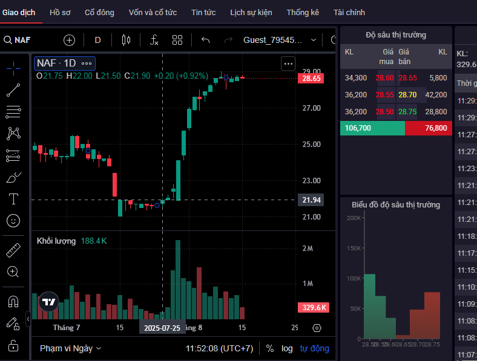
Task: Change the D timeframe interval
Action: click(x=97, y=40)
